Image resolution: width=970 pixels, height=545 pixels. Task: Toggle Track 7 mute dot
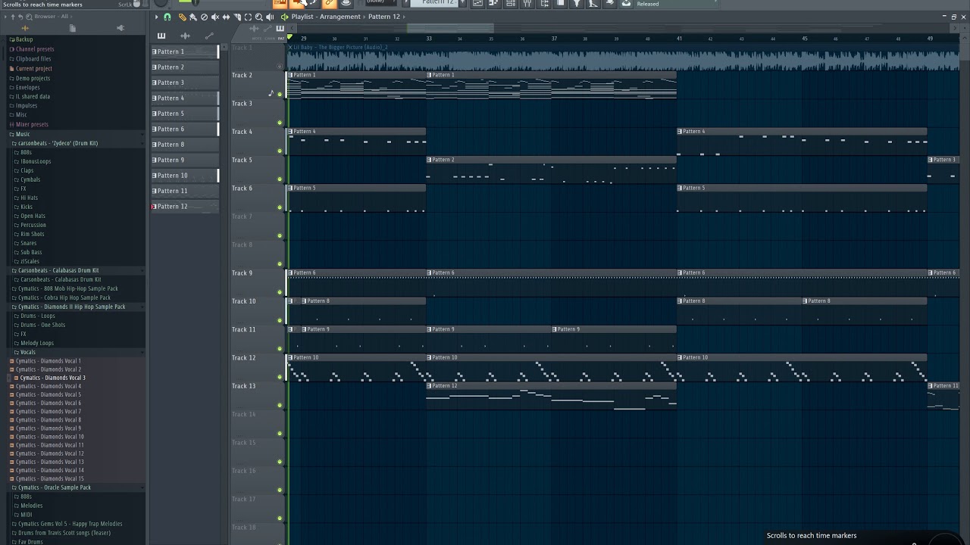280,235
